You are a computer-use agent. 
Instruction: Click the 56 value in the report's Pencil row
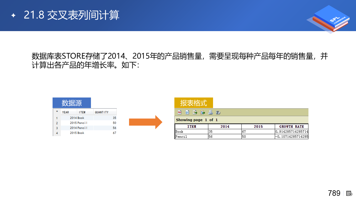pyautogui.click(x=225, y=137)
